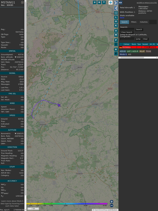Sort table by Callsign column
The height and width of the screenshot is (211, 158).
(126, 44)
